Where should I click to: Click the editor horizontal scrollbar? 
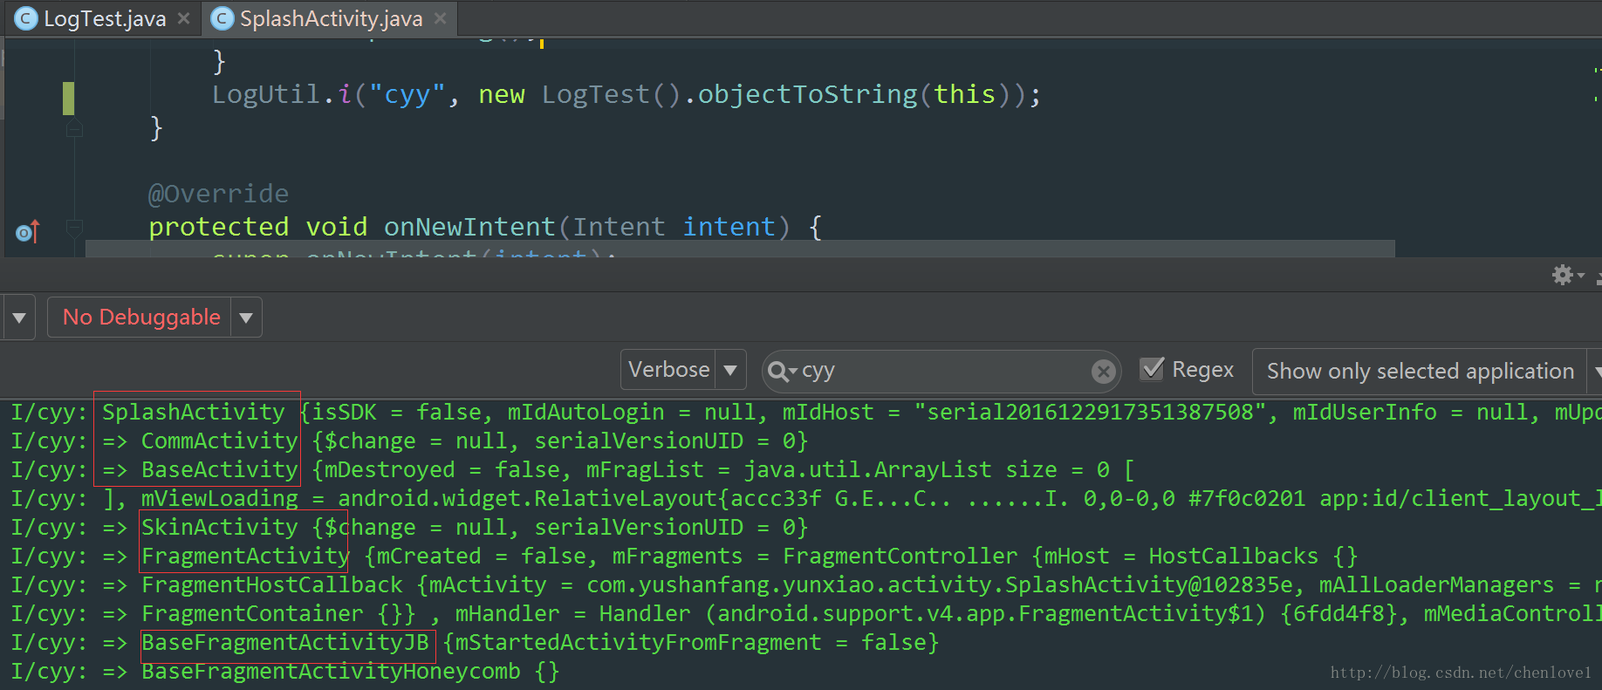740,249
